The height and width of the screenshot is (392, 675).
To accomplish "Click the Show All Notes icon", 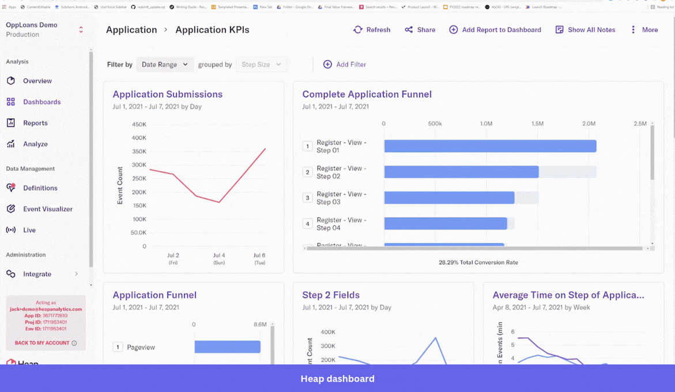I will click(x=560, y=29).
